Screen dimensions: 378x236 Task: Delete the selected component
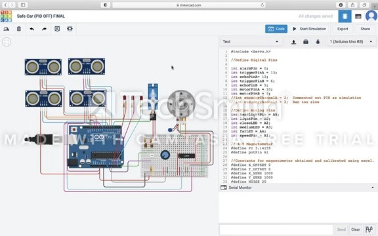(x=19, y=29)
